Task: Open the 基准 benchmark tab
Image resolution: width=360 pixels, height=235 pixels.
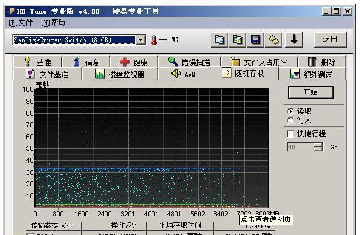Action: [37, 62]
